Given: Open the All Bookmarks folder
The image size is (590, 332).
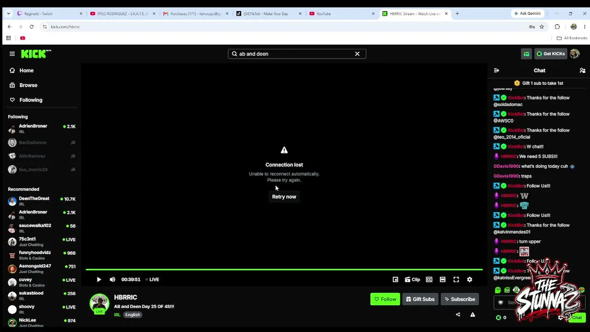Looking at the screenshot, I should click(572, 38).
